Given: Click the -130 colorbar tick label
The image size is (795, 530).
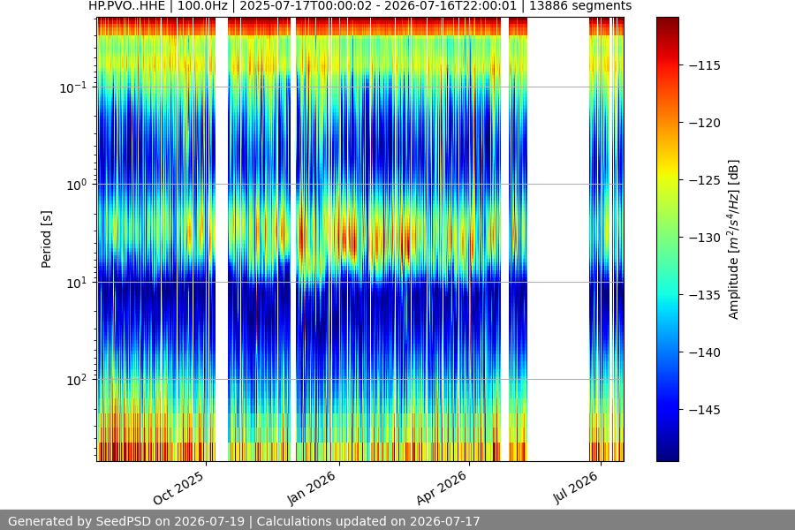Looking at the screenshot, I should coord(705,238).
